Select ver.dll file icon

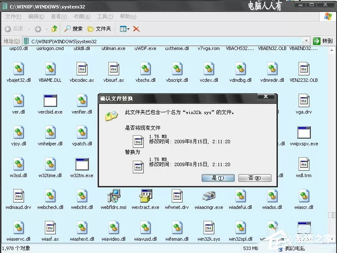[19, 100]
